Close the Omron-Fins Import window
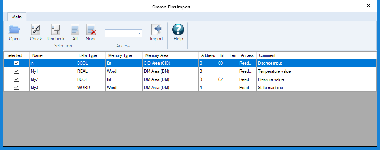380x150 pixels. [368, 6]
